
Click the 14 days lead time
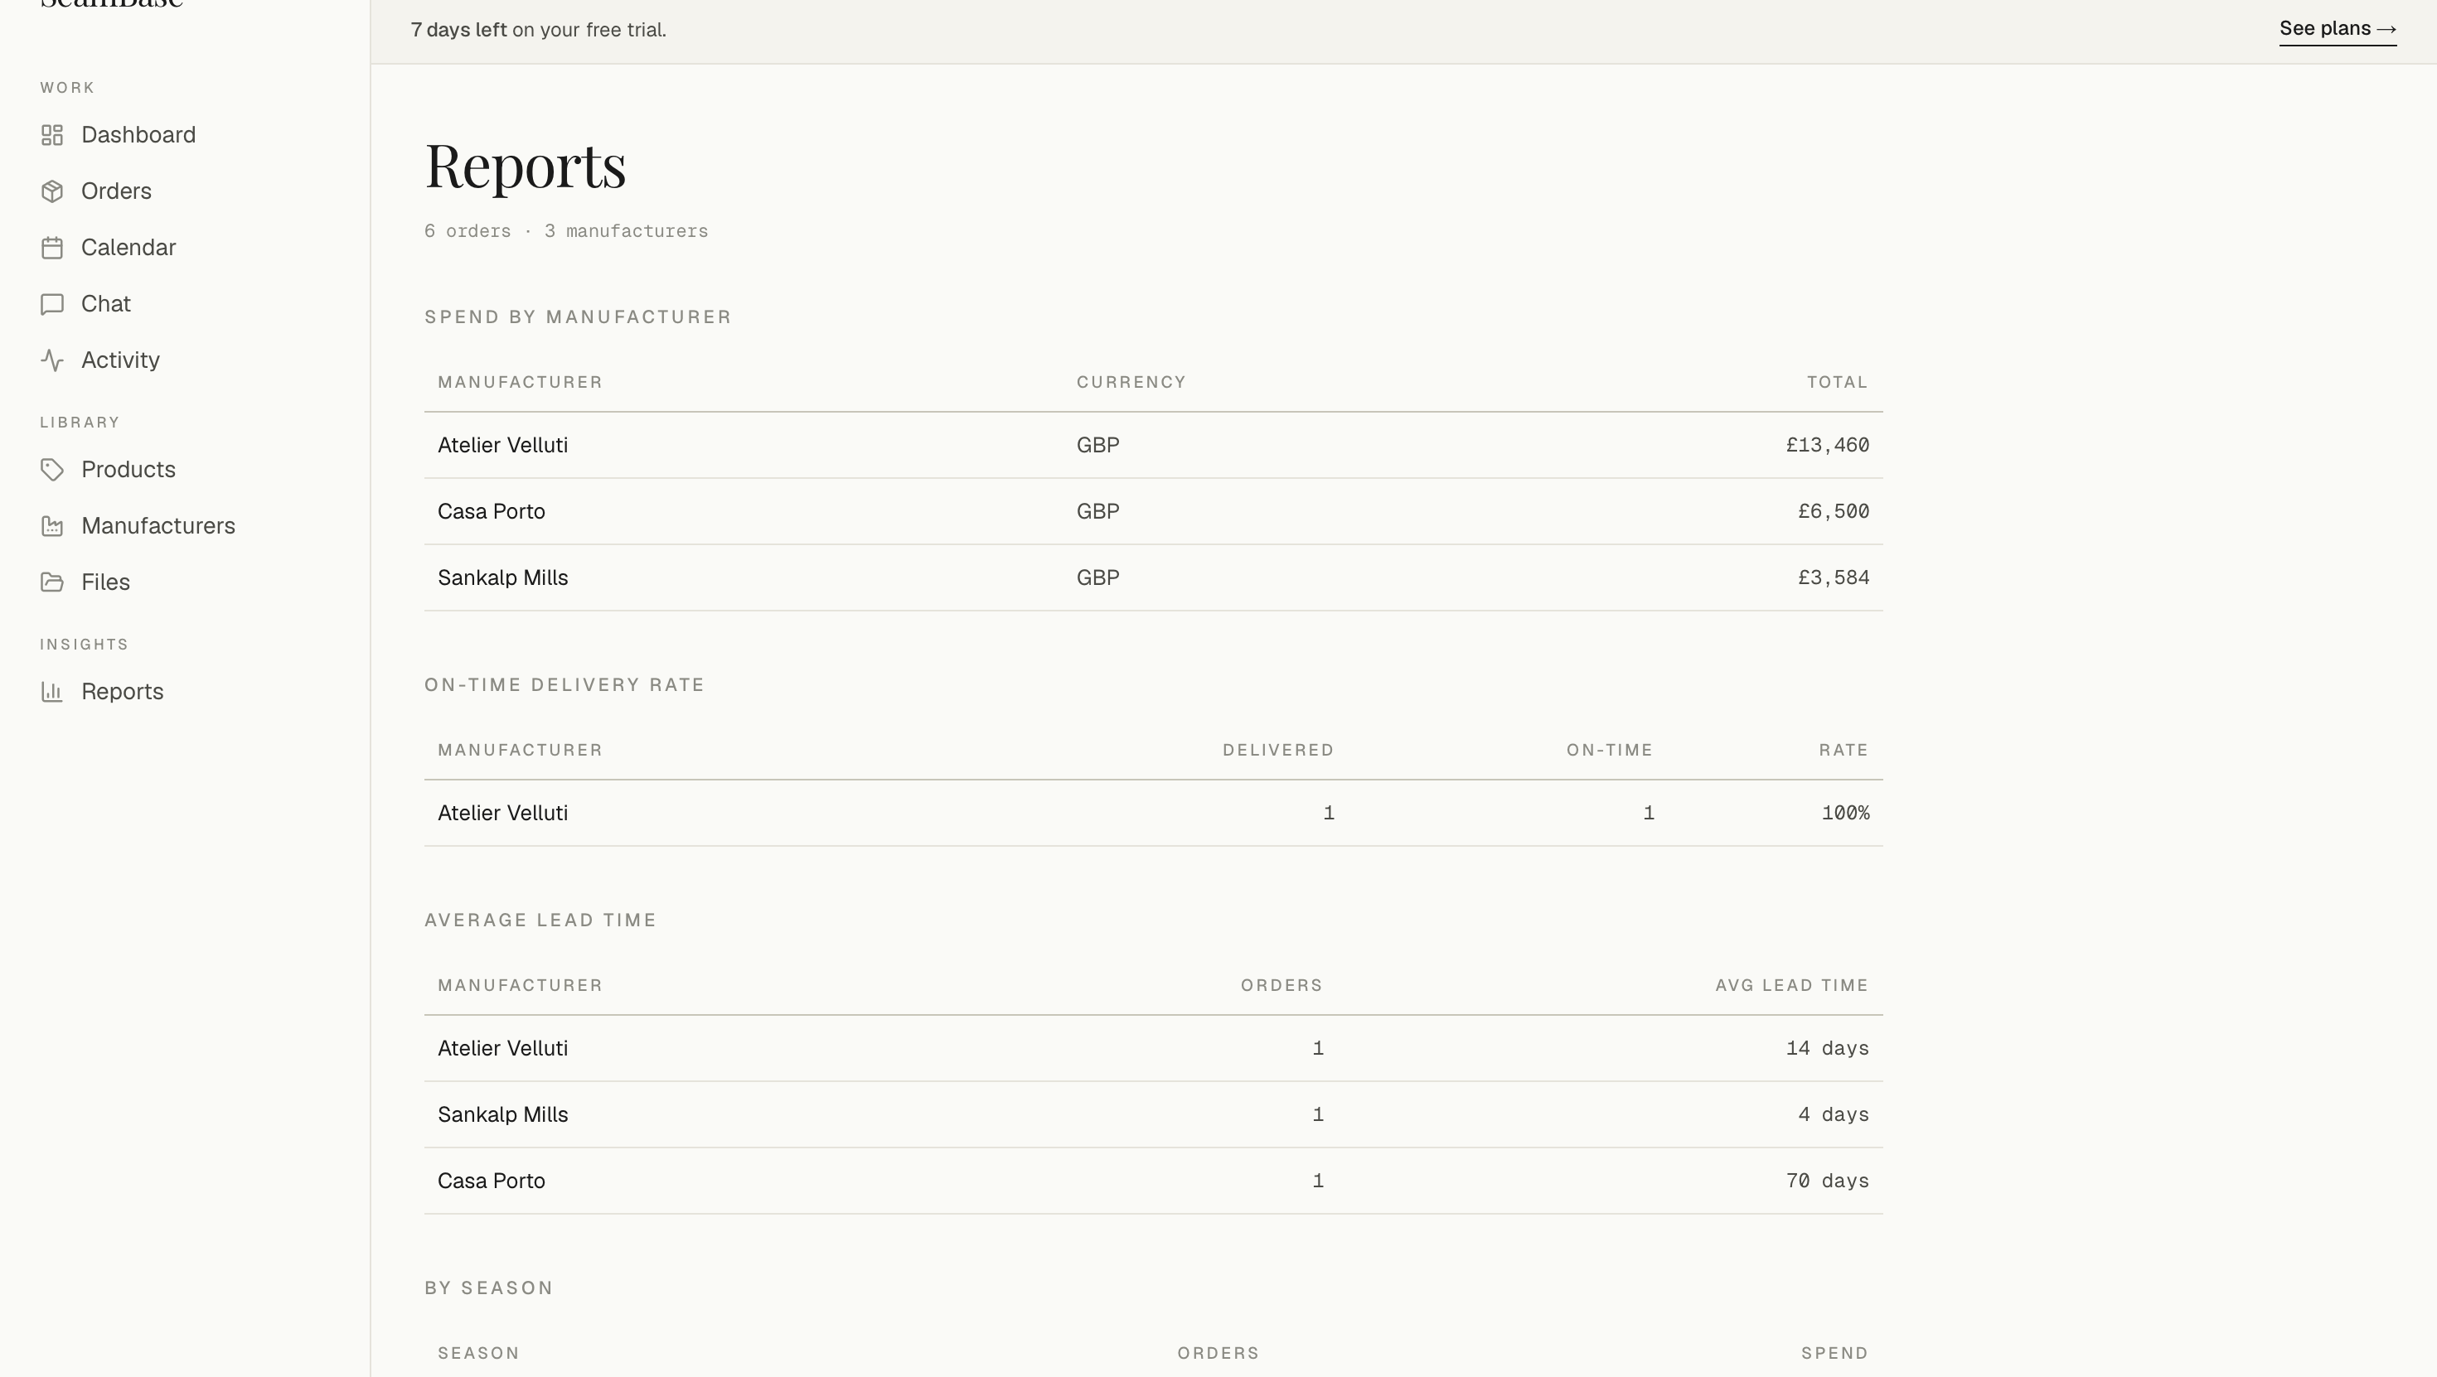click(1827, 1049)
